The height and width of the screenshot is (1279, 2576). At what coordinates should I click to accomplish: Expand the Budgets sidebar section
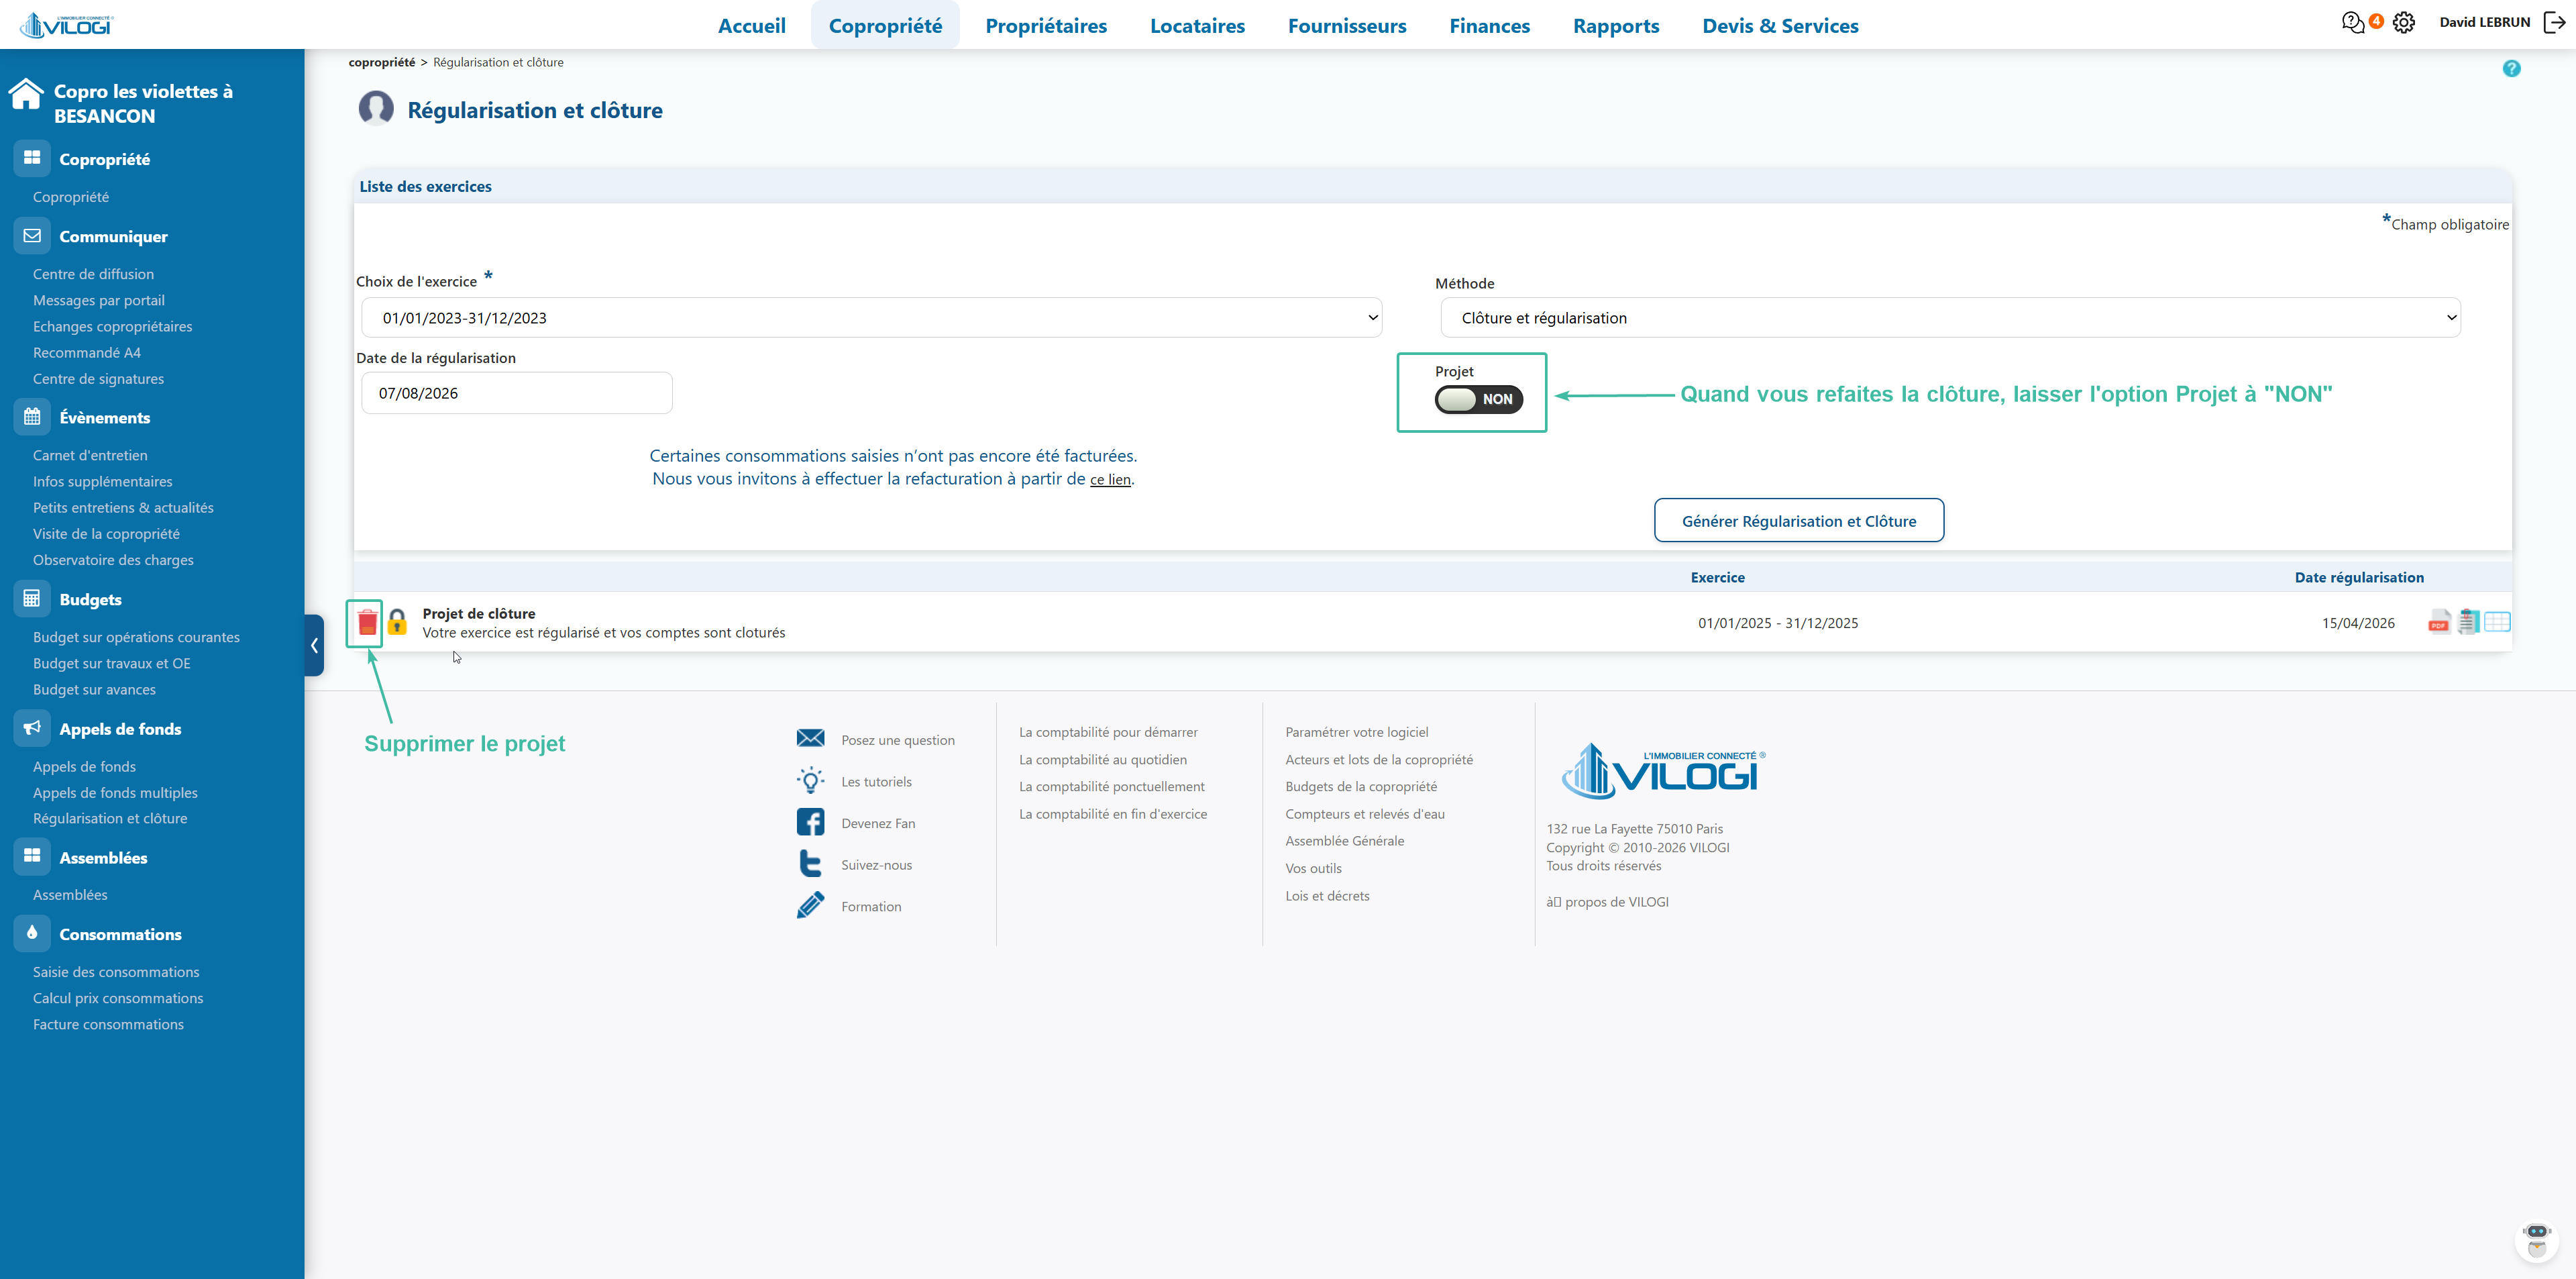[x=90, y=599]
